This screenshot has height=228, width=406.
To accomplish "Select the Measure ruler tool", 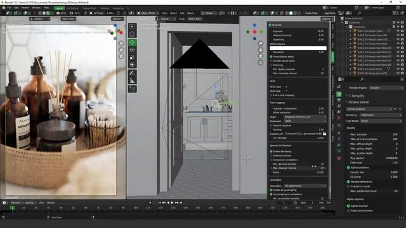I will point(133,80).
